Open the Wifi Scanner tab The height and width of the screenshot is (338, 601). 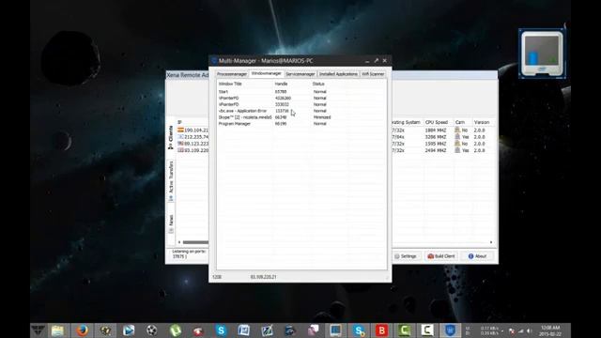(x=373, y=74)
